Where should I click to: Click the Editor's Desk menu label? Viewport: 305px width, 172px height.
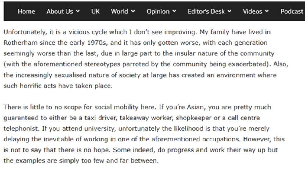tap(206, 12)
